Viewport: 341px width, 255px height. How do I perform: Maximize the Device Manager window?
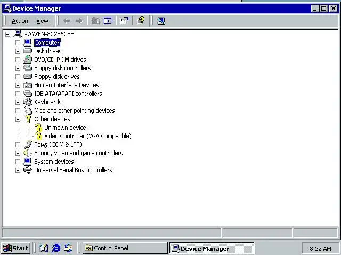[323, 8]
